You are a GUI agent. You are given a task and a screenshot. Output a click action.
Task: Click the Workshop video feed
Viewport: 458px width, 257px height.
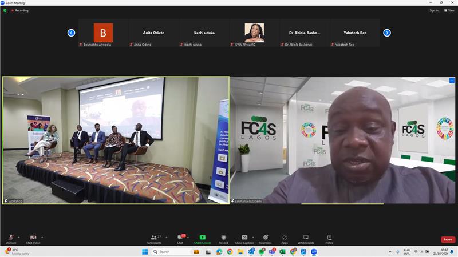click(x=116, y=140)
